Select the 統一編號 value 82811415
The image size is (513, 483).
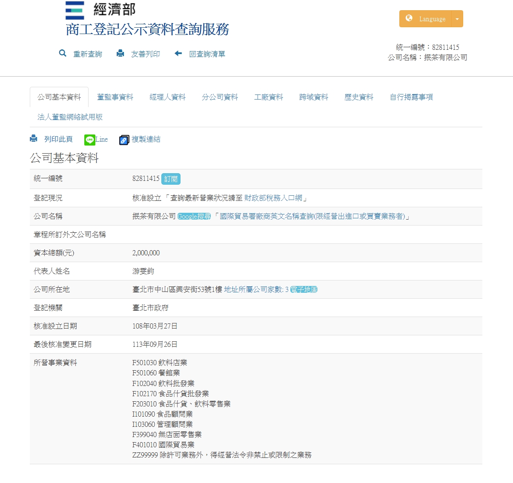(x=146, y=179)
